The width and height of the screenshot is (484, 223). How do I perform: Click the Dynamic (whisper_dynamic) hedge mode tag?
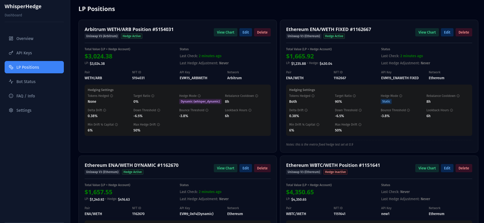200,102
